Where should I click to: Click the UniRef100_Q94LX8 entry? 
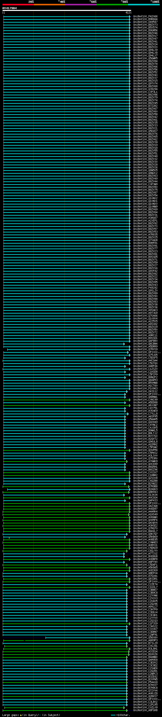coord(145,53)
